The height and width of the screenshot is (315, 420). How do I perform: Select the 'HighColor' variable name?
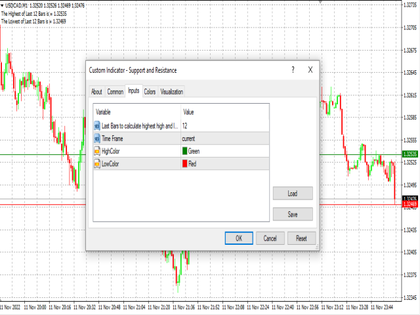111,151
